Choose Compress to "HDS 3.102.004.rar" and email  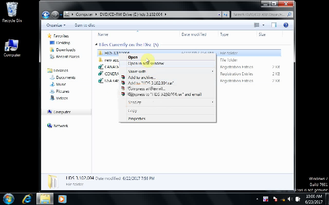coord(167,94)
